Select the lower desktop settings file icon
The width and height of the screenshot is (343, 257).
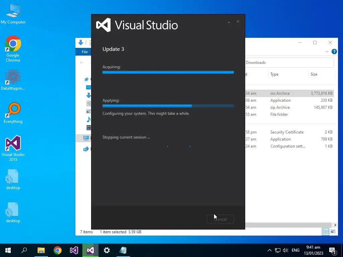[x=13, y=212]
